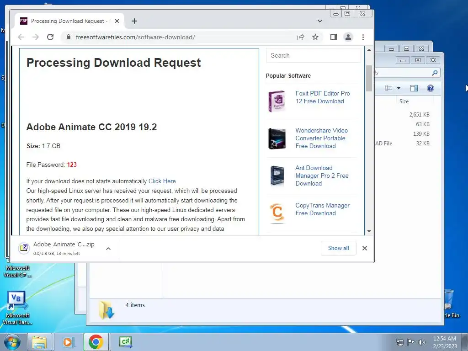Click the network tray icon
The width and height of the screenshot is (468, 351).
tap(399, 342)
